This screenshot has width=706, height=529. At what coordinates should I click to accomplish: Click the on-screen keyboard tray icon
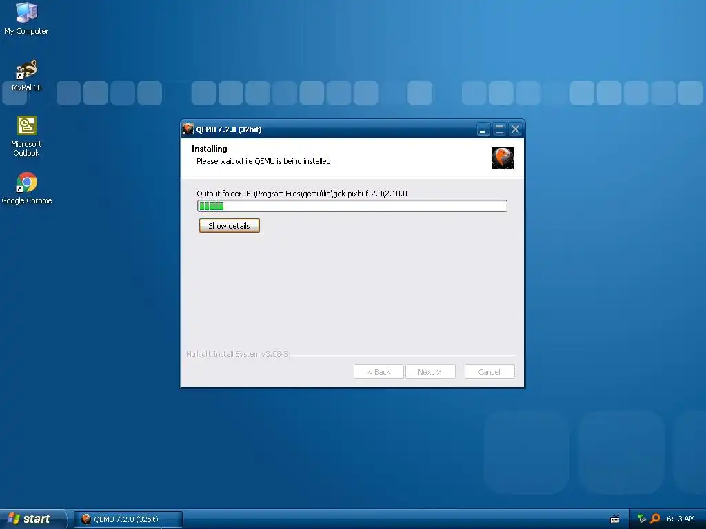click(x=615, y=519)
